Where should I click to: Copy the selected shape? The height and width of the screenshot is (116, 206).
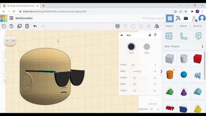[4, 26]
